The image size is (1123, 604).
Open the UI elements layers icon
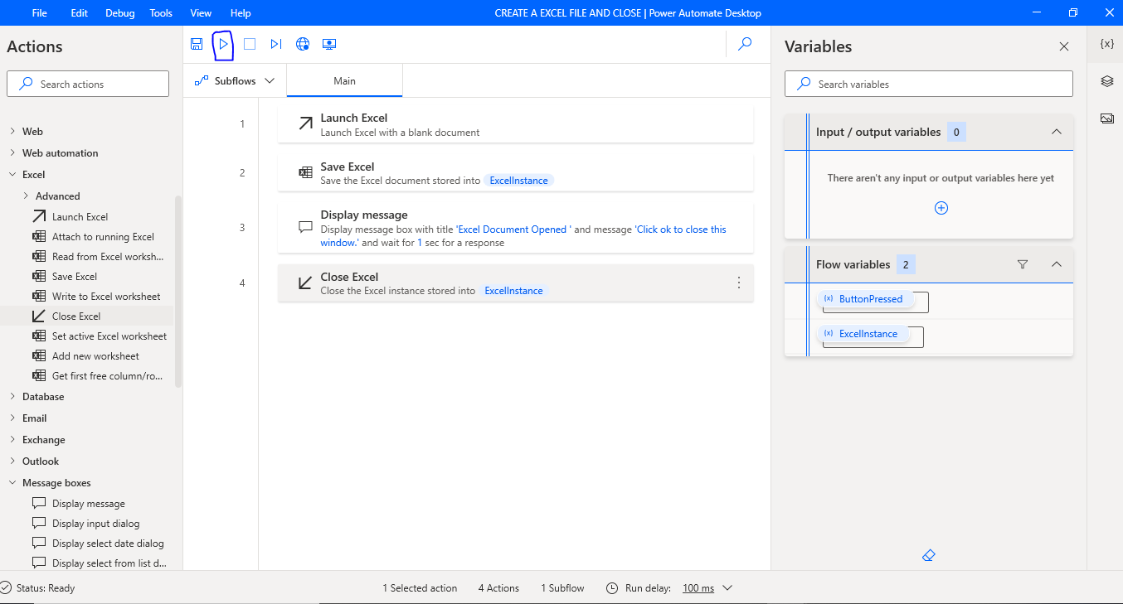[1106, 81]
